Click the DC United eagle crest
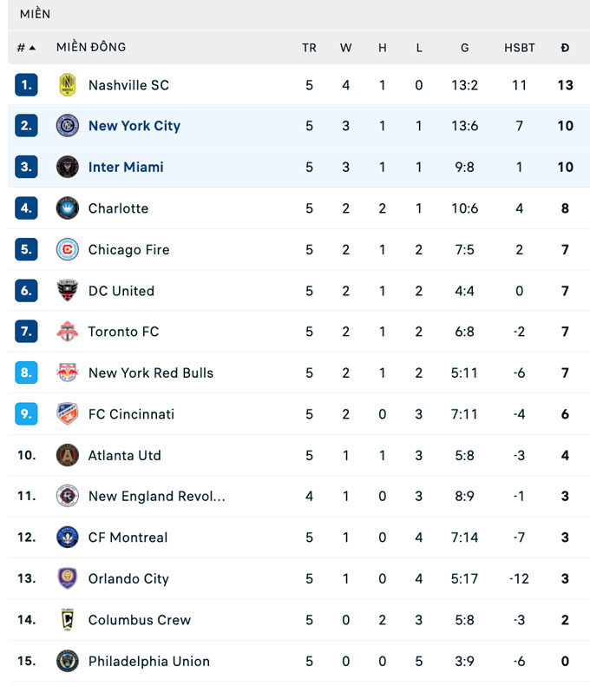Viewport: 590px width, 686px height. point(67,291)
